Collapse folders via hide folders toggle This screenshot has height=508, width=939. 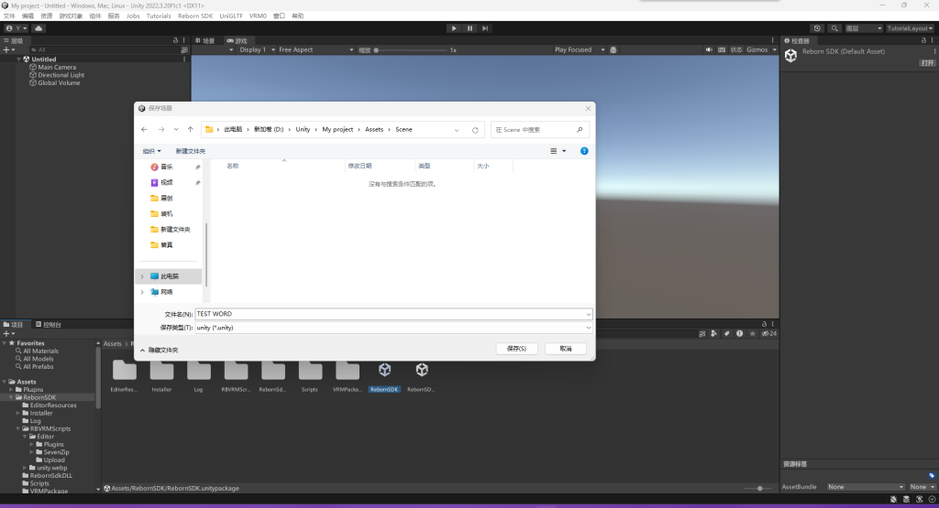(x=160, y=350)
